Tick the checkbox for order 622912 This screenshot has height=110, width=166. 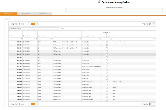[107, 66]
